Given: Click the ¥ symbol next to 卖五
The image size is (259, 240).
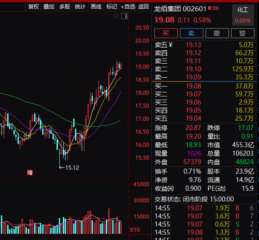Looking at the screenshot, I should [170, 45].
